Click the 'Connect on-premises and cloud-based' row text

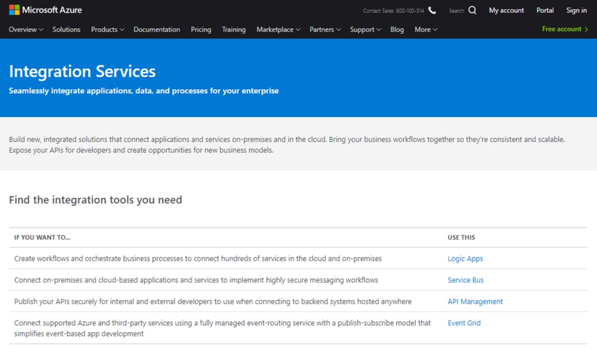(x=196, y=280)
